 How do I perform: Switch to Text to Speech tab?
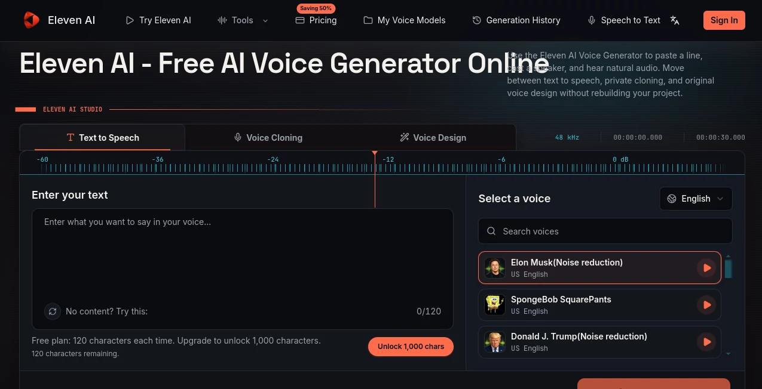tap(103, 138)
